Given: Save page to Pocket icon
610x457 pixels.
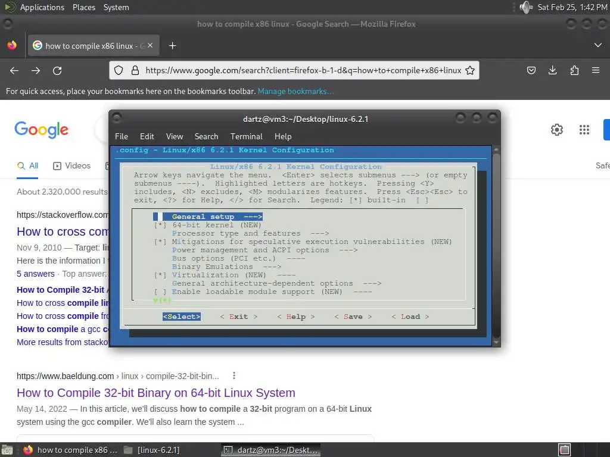Looking at the screenshot, I should 531,70.
